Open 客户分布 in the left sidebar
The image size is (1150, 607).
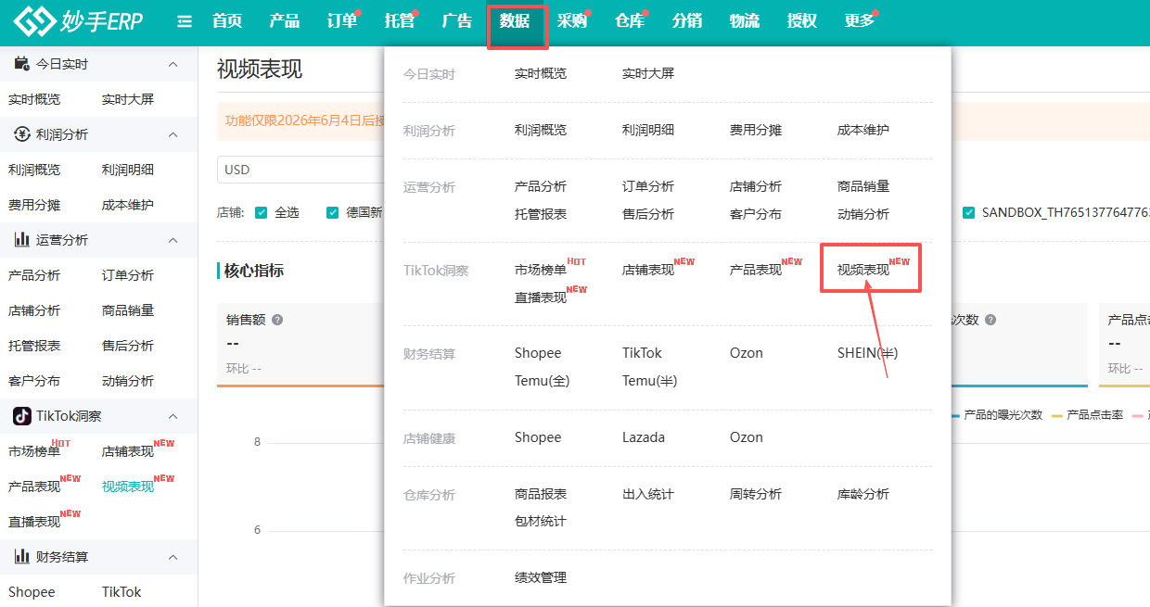click(x=34, y=381)
